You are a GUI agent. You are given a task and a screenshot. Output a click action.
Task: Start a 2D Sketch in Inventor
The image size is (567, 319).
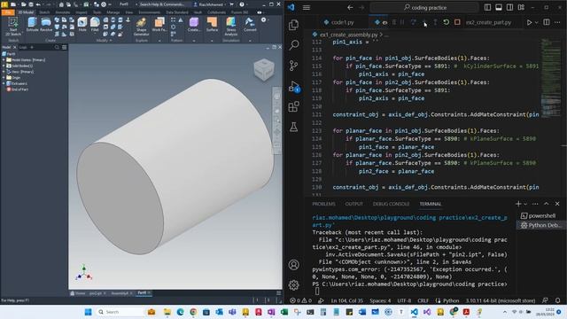pyautogui.click(x=13, y=27)
